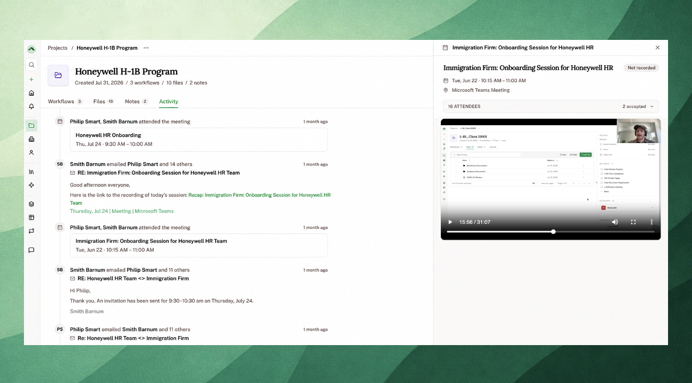Open Philip Smart's Re: Honeywell HR Team email subject
The image size is (692, 383).
tap(133, 338)
